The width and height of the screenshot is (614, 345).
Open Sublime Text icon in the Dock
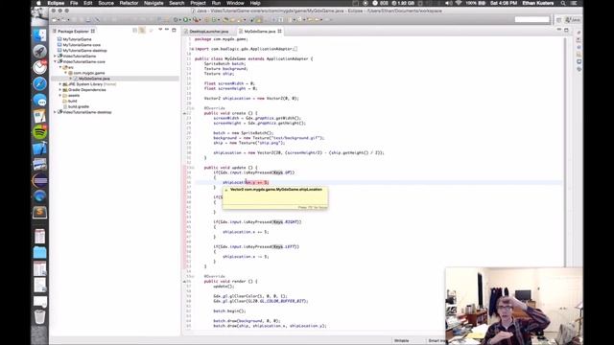point(39,213)
